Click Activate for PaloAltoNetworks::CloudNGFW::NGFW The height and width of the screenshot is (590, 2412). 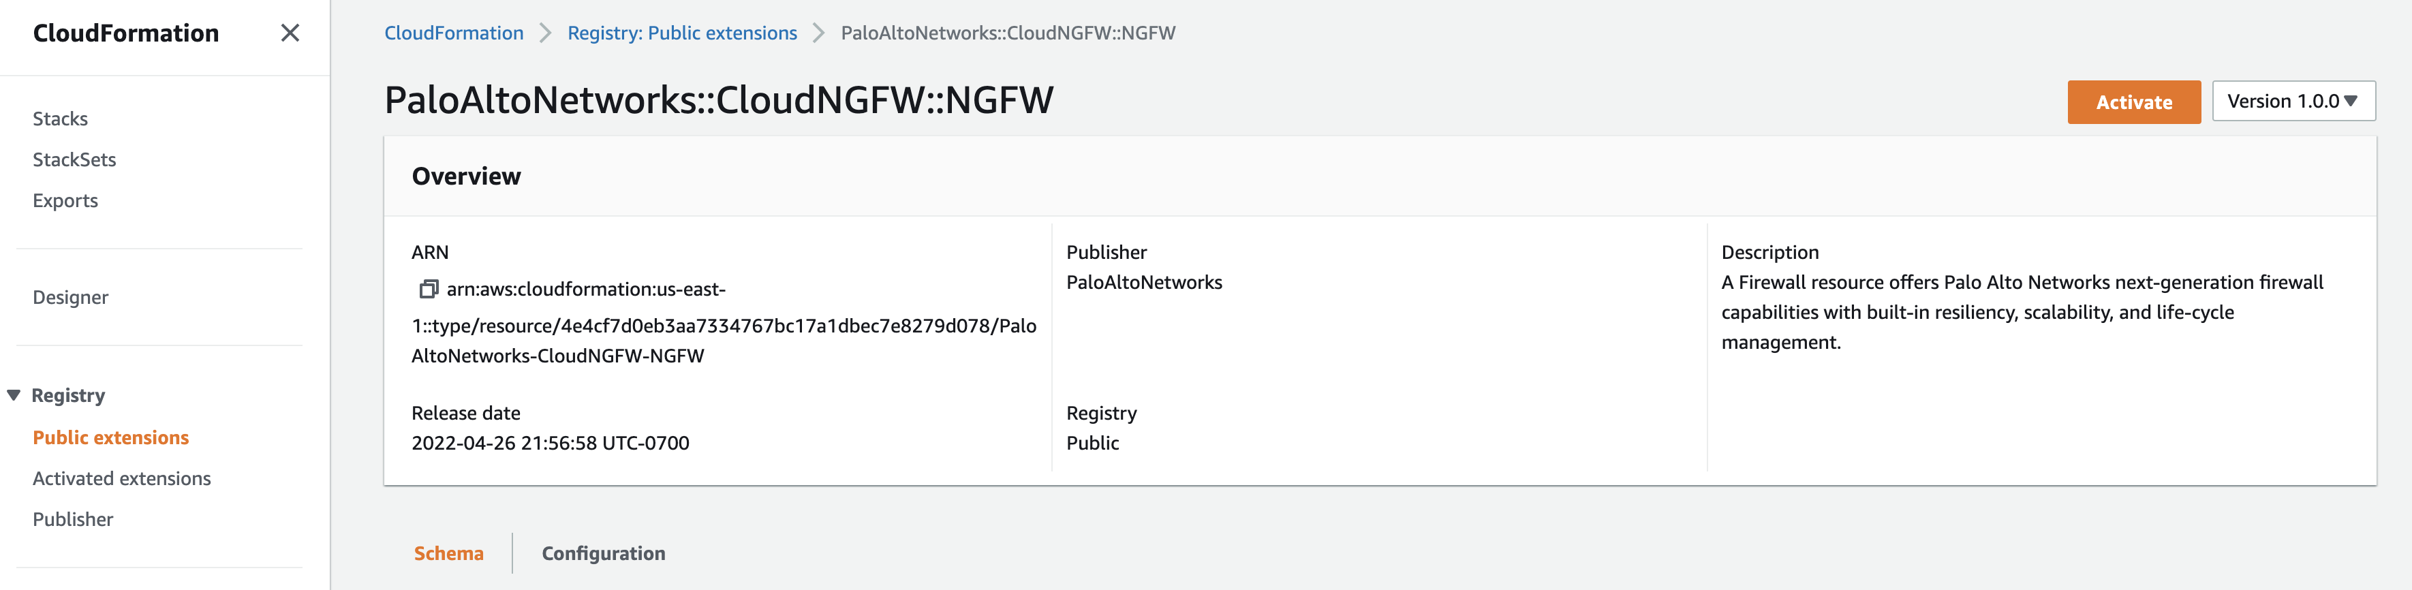[x=2134, y=102]
